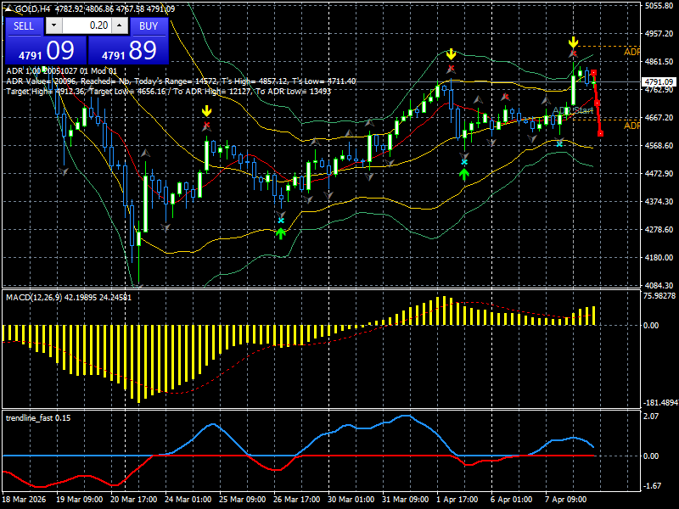The width and height of the screenshot is (679, 509).
Task: Select red X marker under 1 Apr yellow arrow
Action: [452, 68]
